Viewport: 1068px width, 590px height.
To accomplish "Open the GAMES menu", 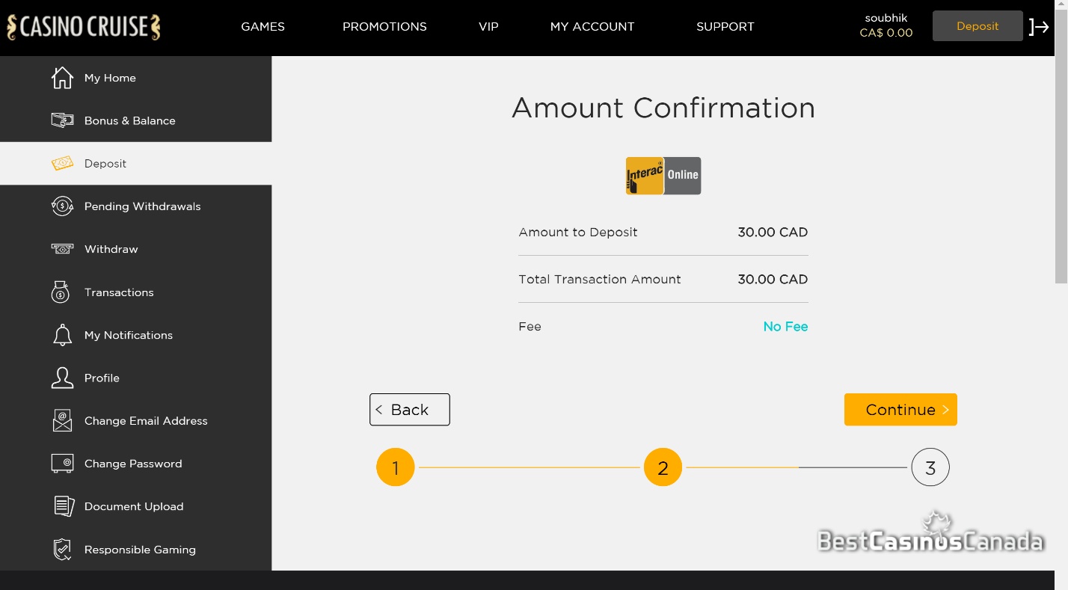I will click(x=263, y=27).
